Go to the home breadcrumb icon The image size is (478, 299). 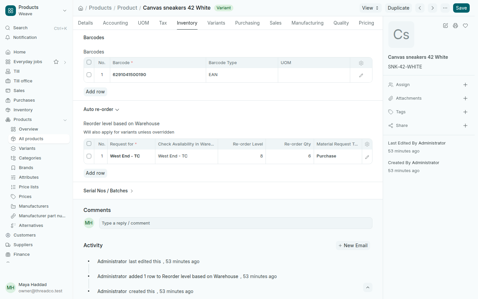(81, 8)
